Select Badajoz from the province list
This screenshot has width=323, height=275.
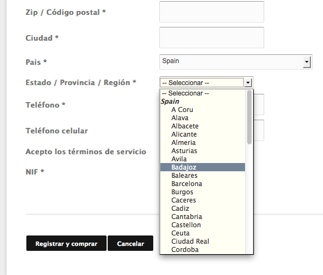203,167
